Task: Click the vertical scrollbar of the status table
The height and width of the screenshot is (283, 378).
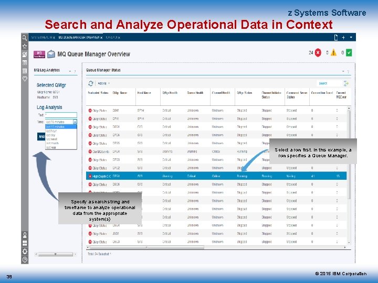Action: 349,155
